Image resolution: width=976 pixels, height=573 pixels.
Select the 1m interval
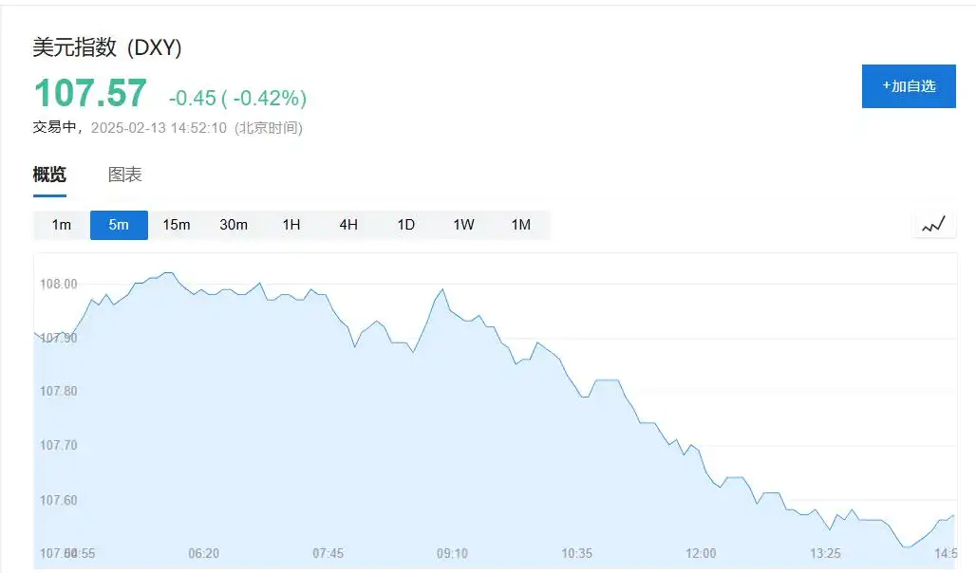tap(62, 225)
